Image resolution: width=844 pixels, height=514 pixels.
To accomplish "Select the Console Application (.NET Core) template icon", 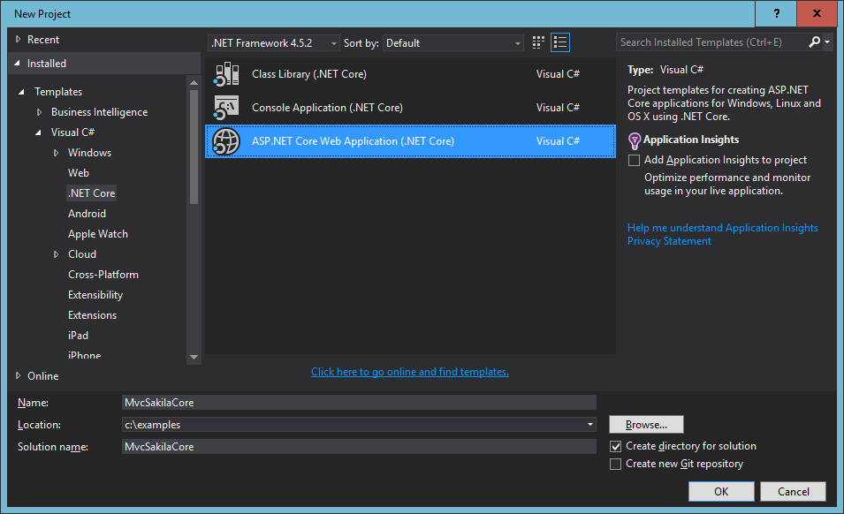I will (x=226, y=108).
